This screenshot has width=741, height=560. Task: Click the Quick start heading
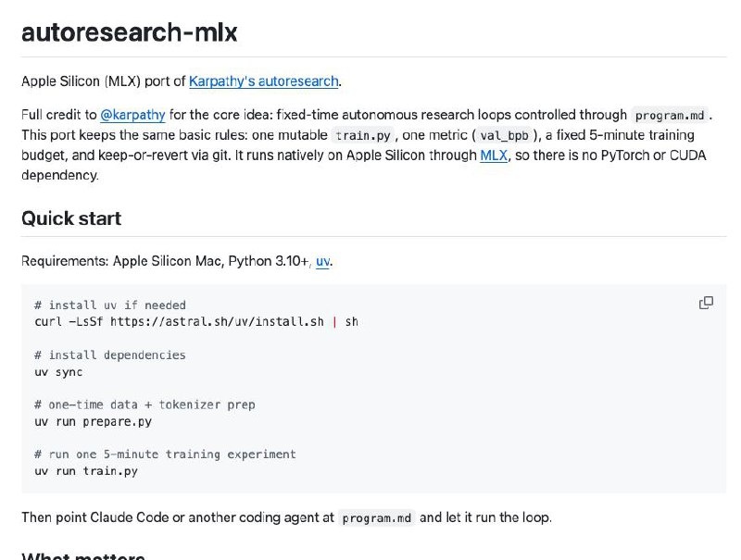pyautogui.click(x=71, y=218)
